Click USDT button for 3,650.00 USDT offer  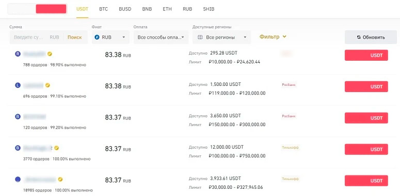point(366,118)
